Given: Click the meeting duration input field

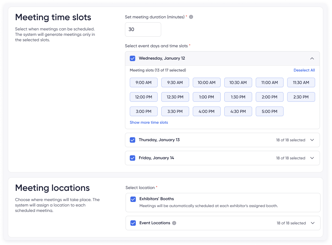Looking at the screenshot, I should (x=143, y=29).
